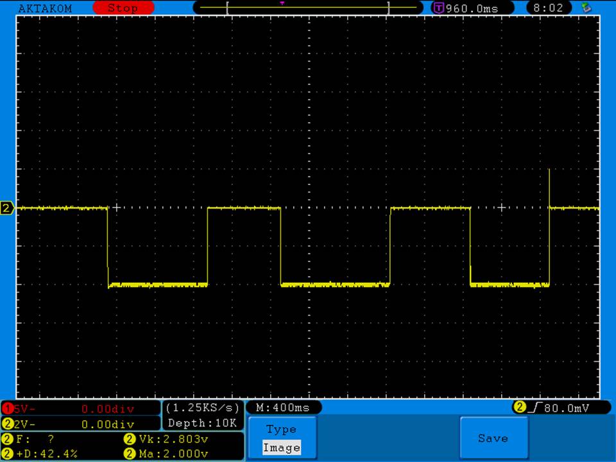Click the purple T horizontal position icon
Image resolution: width=616 pixels, height=462 pixels.
[439, 8]
